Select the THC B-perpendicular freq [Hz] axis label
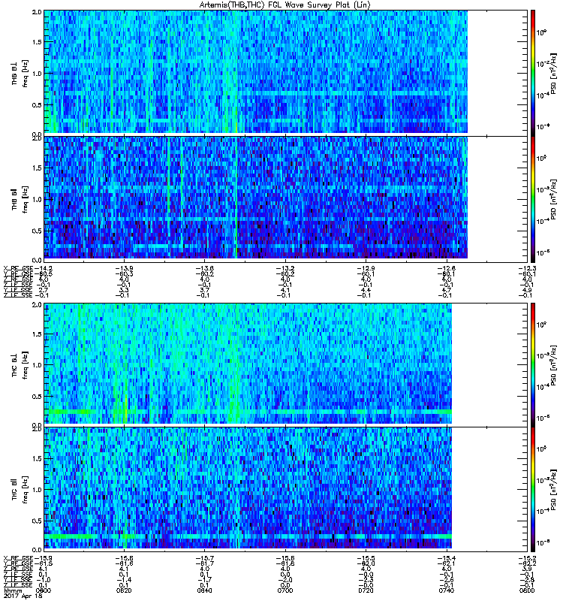563x601 pixels. tap(20, 364)
